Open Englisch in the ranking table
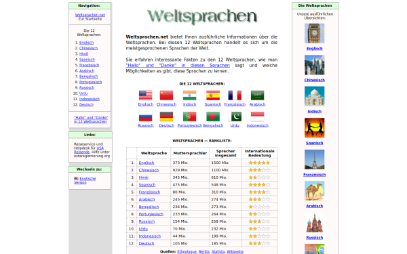 pyautogui.click(x=147, y=163)
